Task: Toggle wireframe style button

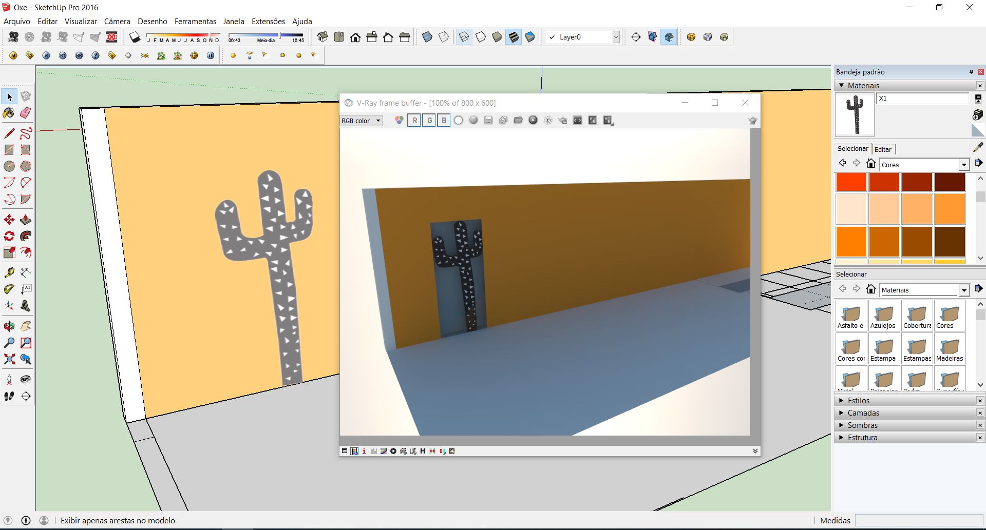Action: coord(464,37)
